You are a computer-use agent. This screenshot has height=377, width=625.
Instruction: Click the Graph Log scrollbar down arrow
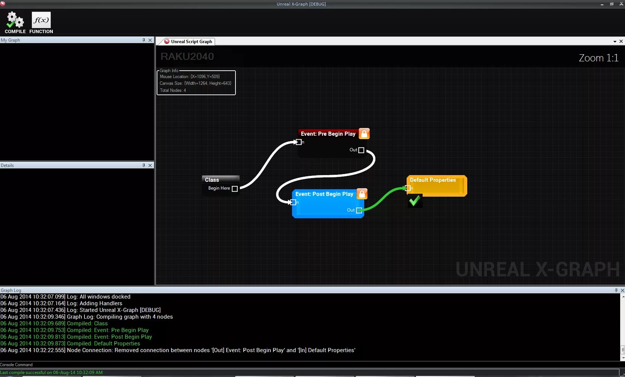(623, 358)
